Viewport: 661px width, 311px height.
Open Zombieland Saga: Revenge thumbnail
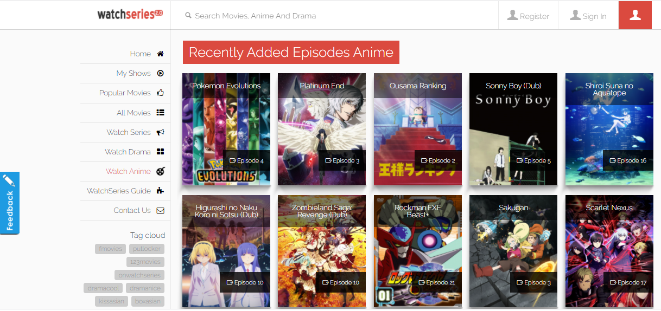pyautogui.click(x=322, y=251)
